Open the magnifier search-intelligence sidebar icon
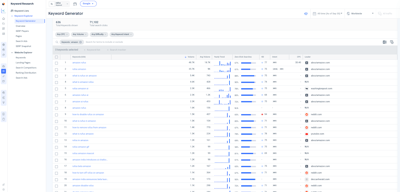The image size is (400, 192). 3,98
